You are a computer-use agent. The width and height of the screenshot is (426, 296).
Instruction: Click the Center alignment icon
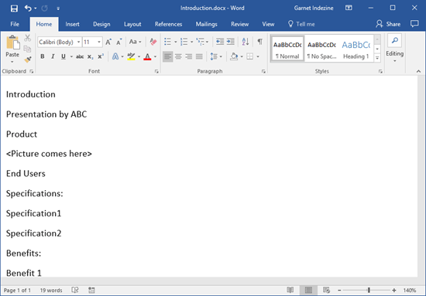[x=178, y=56]
